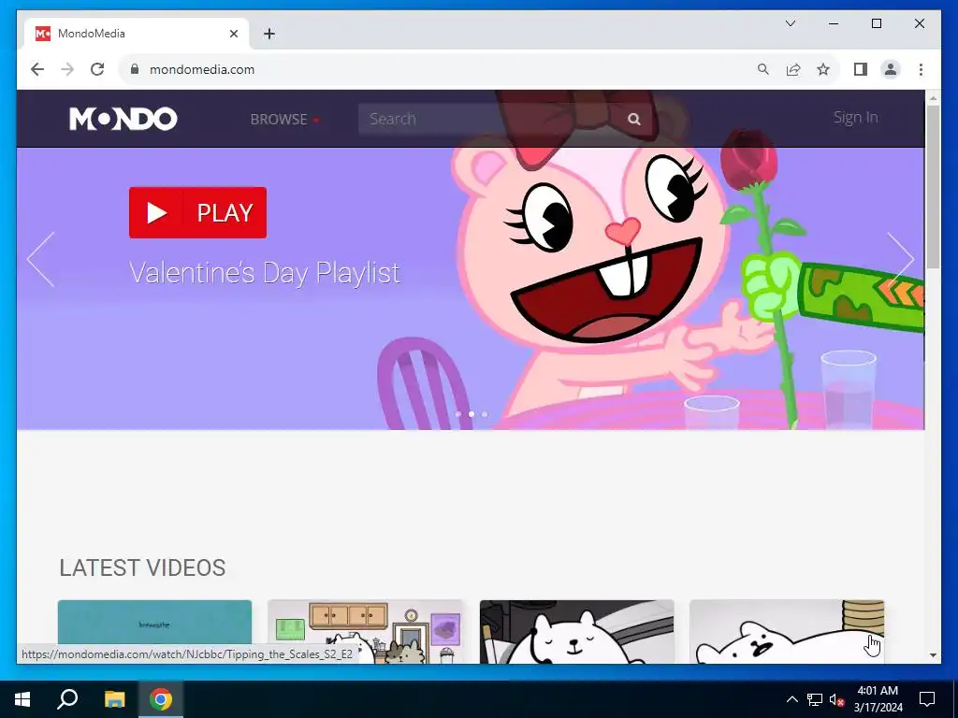
Task: Open the taskbar clock showing 4:01 AM
Action: coord(878,699)
